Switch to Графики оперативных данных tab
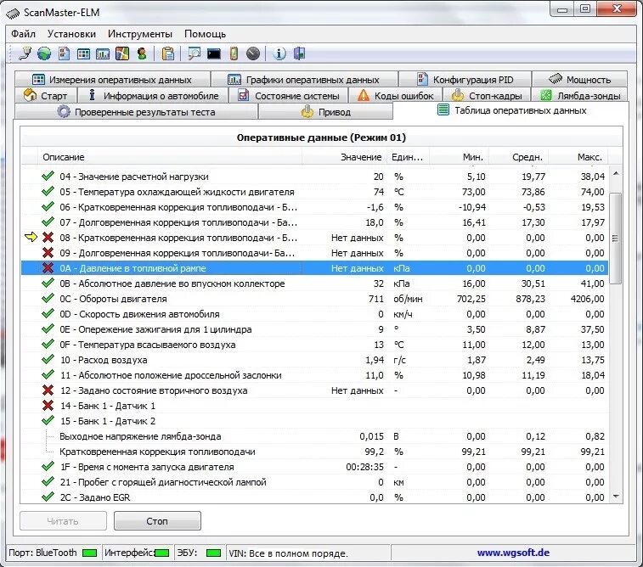The height and width of the screenshot is (567, 643). [x=304, y=80]
